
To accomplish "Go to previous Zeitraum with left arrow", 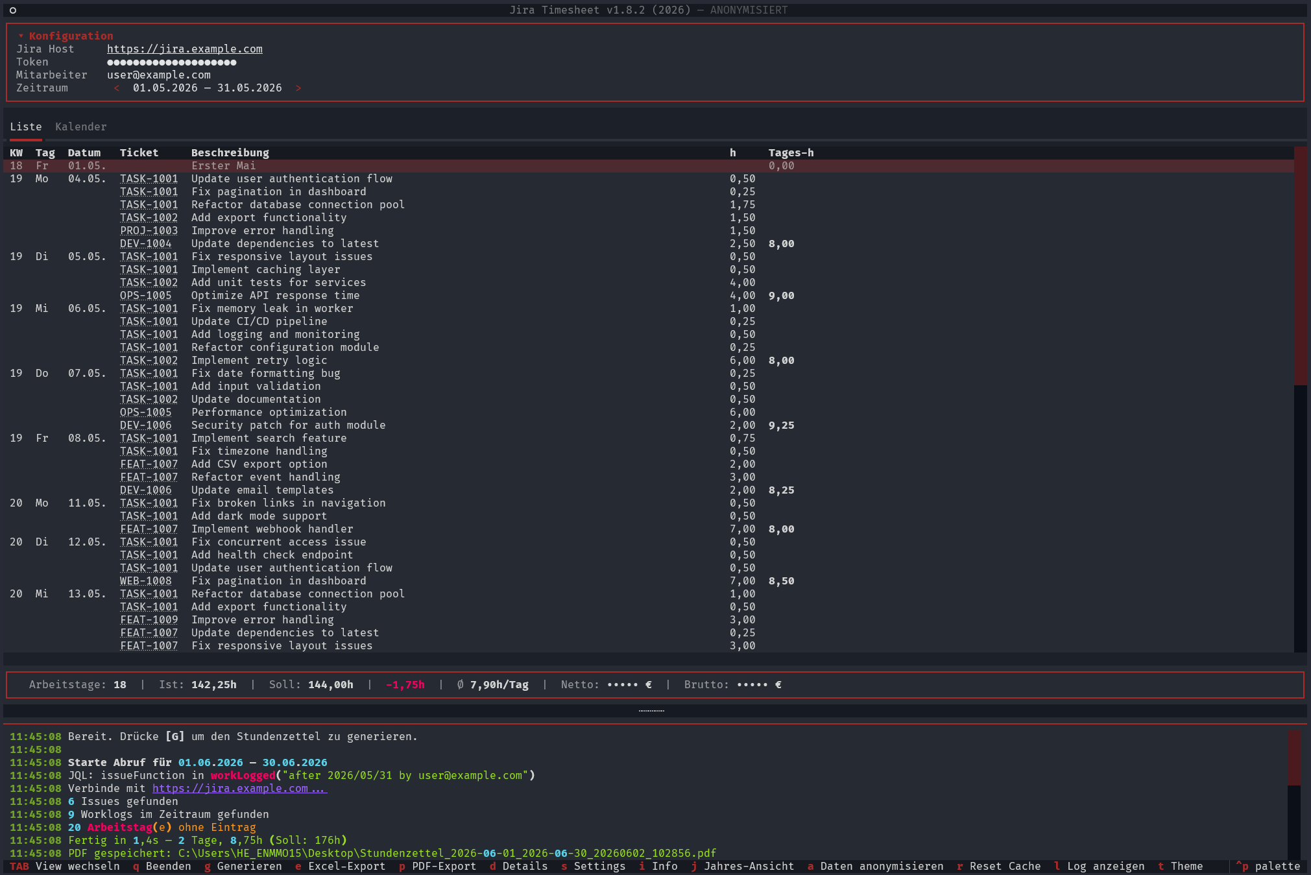I will (117, 88).
